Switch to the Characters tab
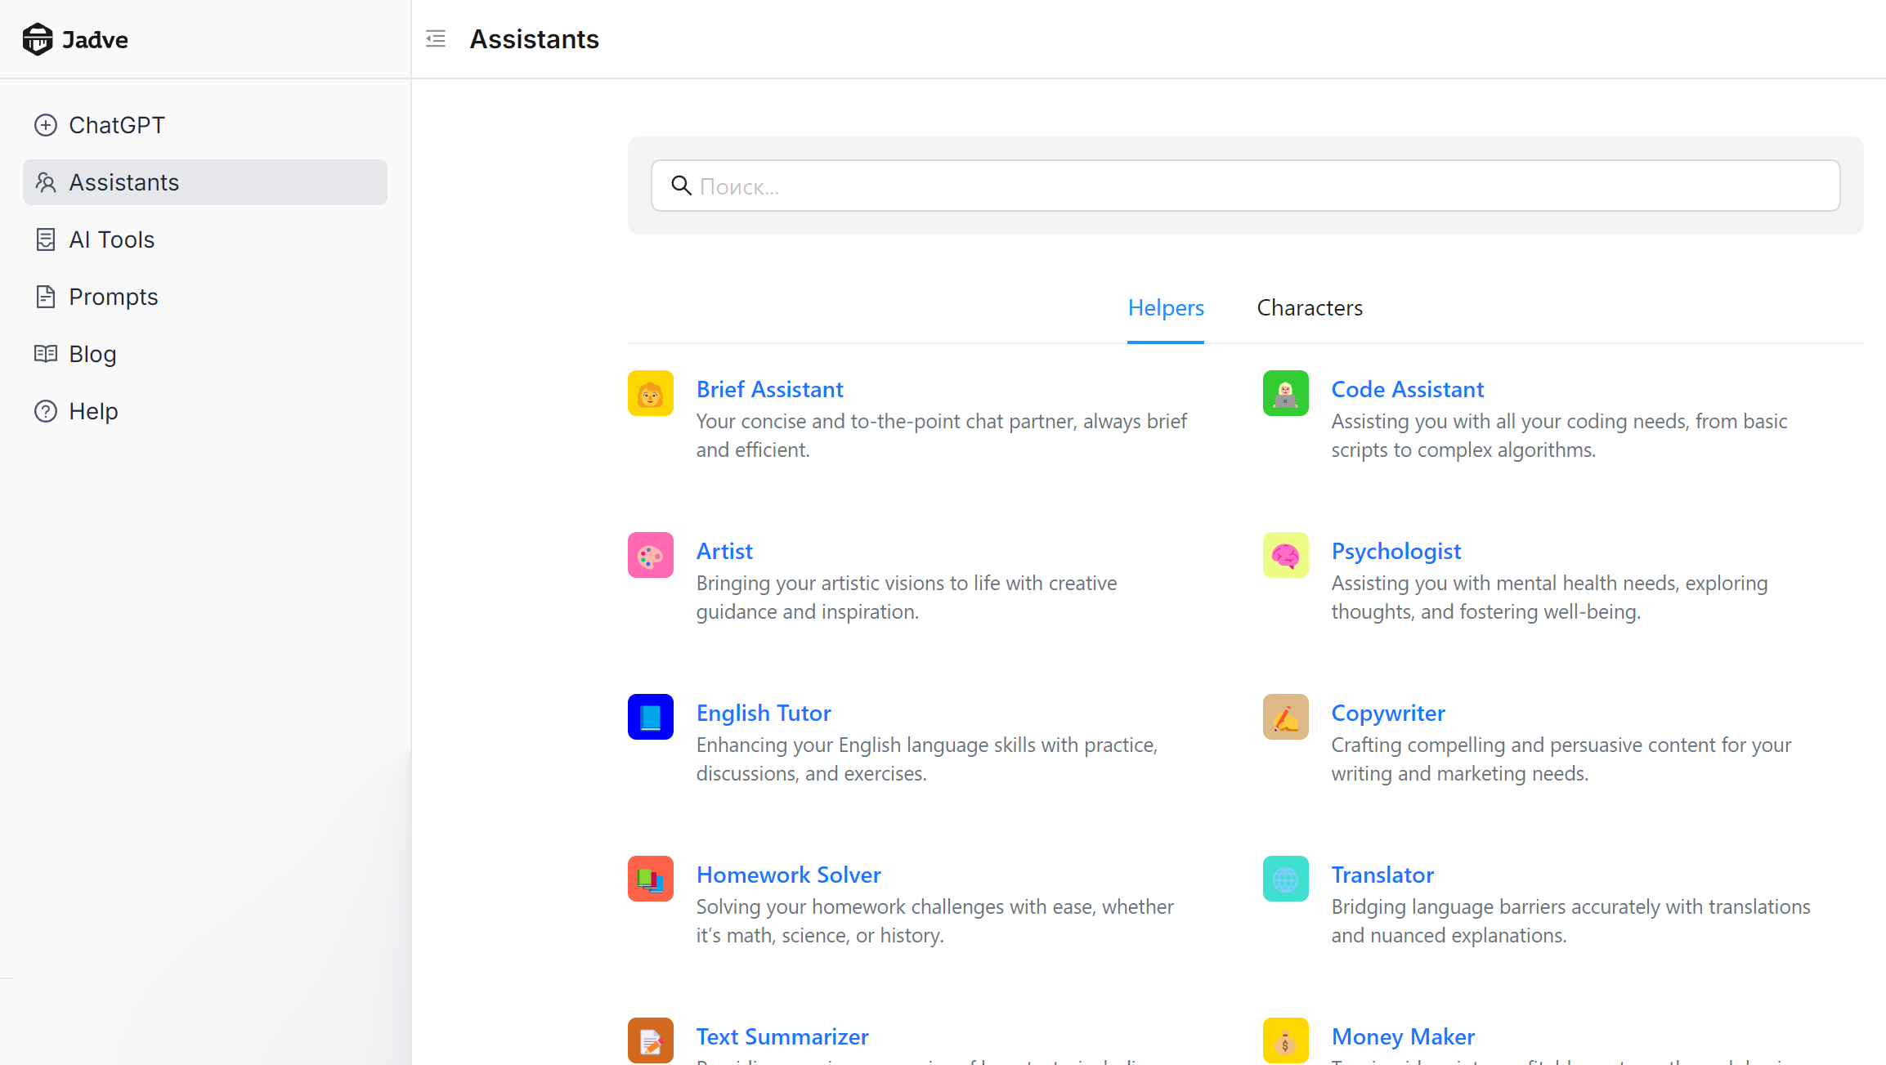Image resolution: width=1886 pixels, height=1065 pixels. coord(1310,308)
